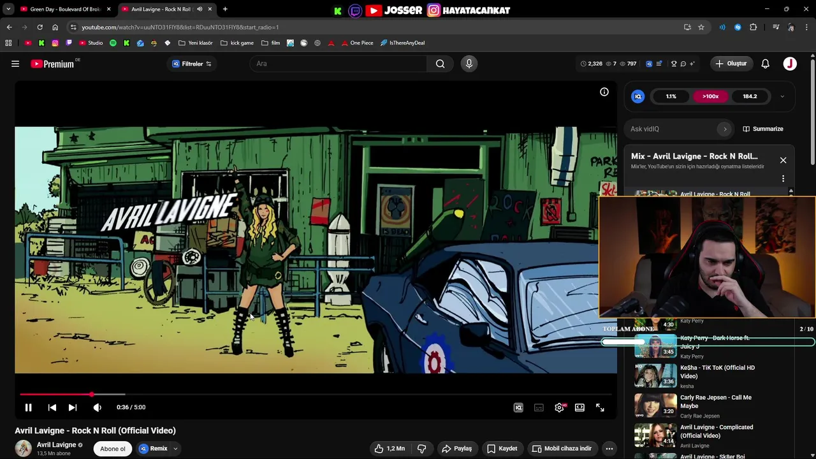This screenshot has height=459, width=816.
Task: Like the video with thumbs up
Action: click(390, 449)
